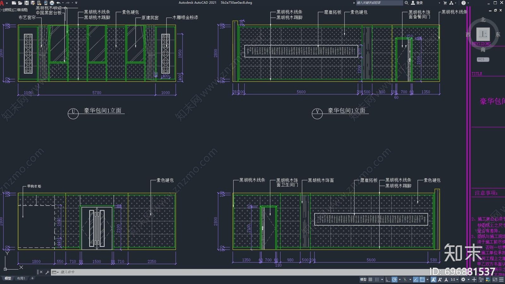This screenshot has width=505, height=284.
Task: Open the sign-in account dropdown arrow
Action: point(439,3)
